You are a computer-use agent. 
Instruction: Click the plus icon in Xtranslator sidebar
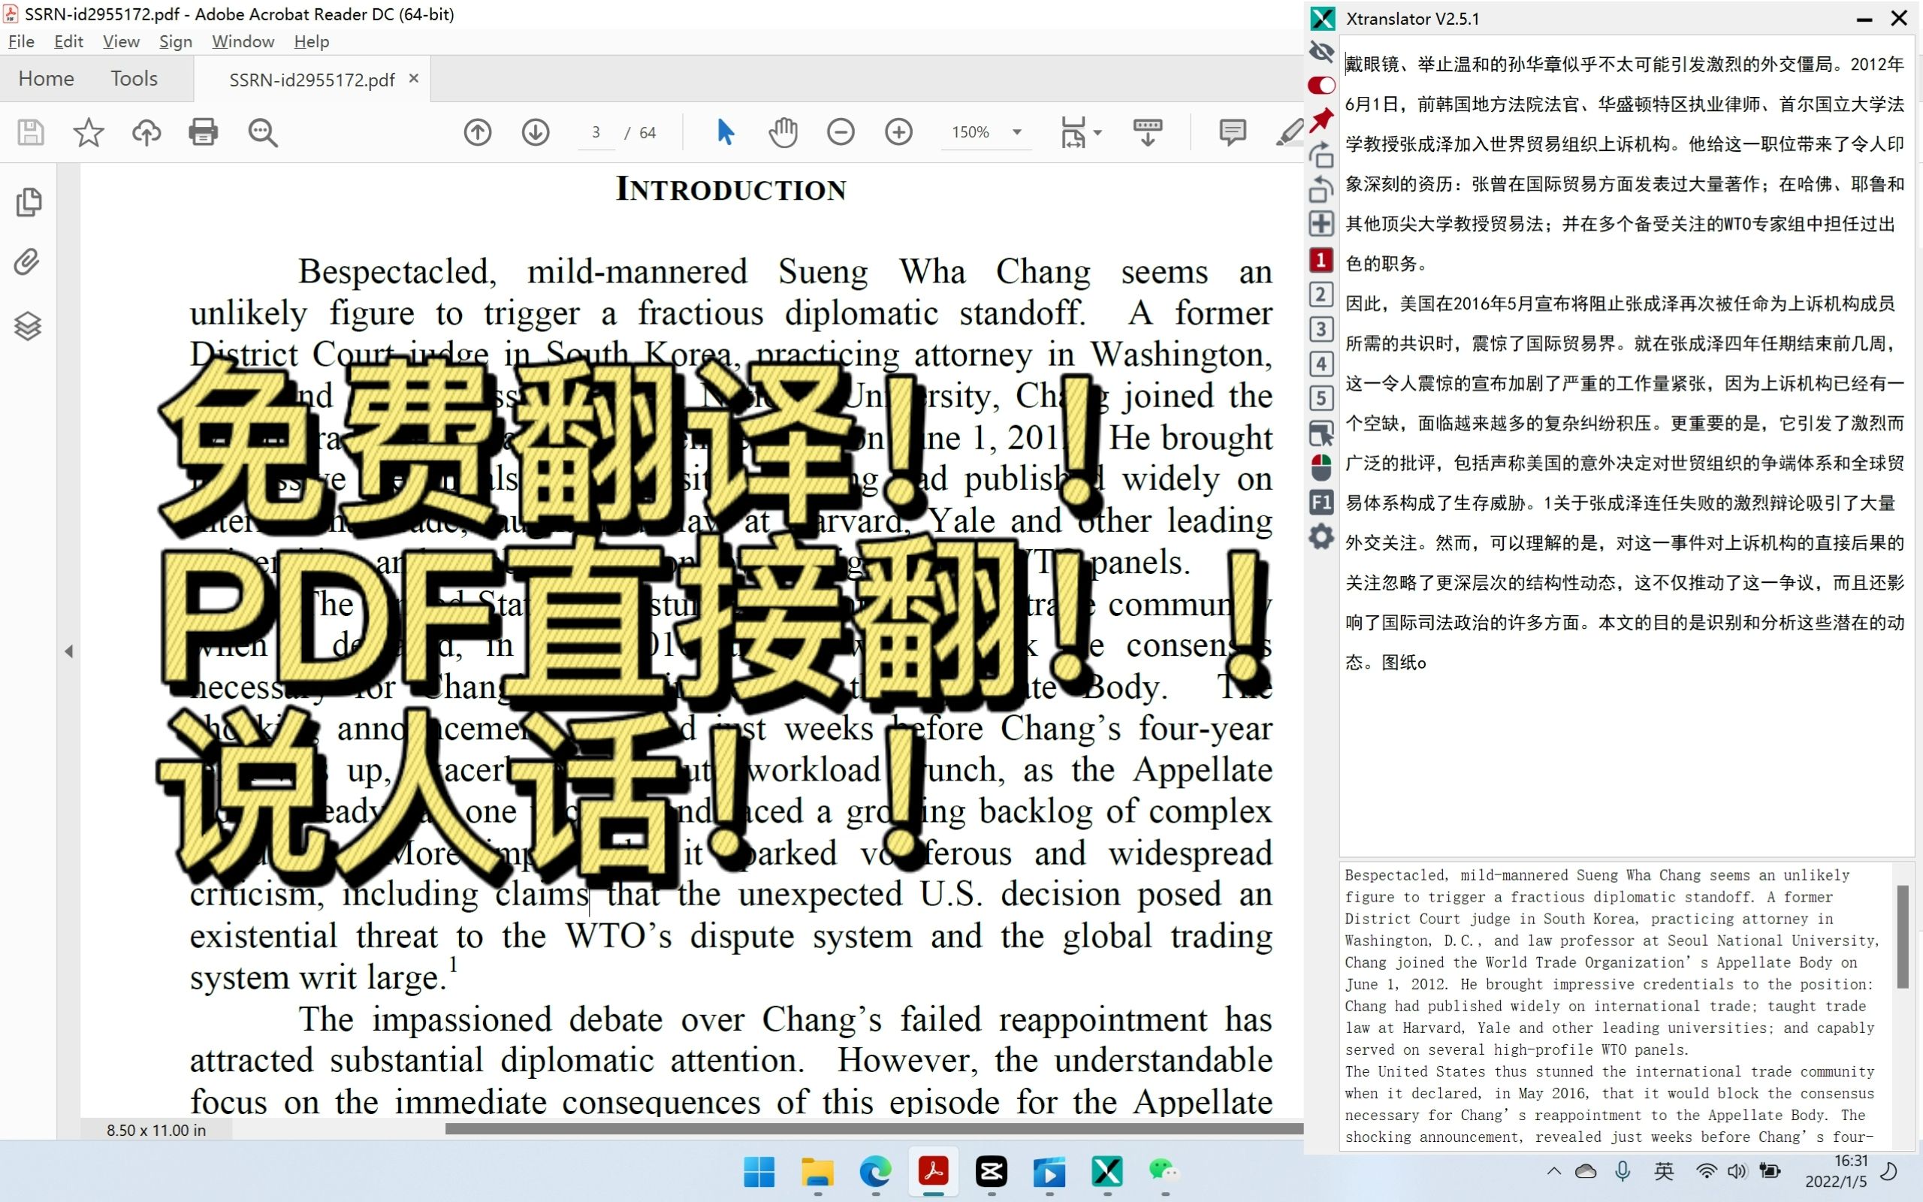click(x=1321, y=223)
